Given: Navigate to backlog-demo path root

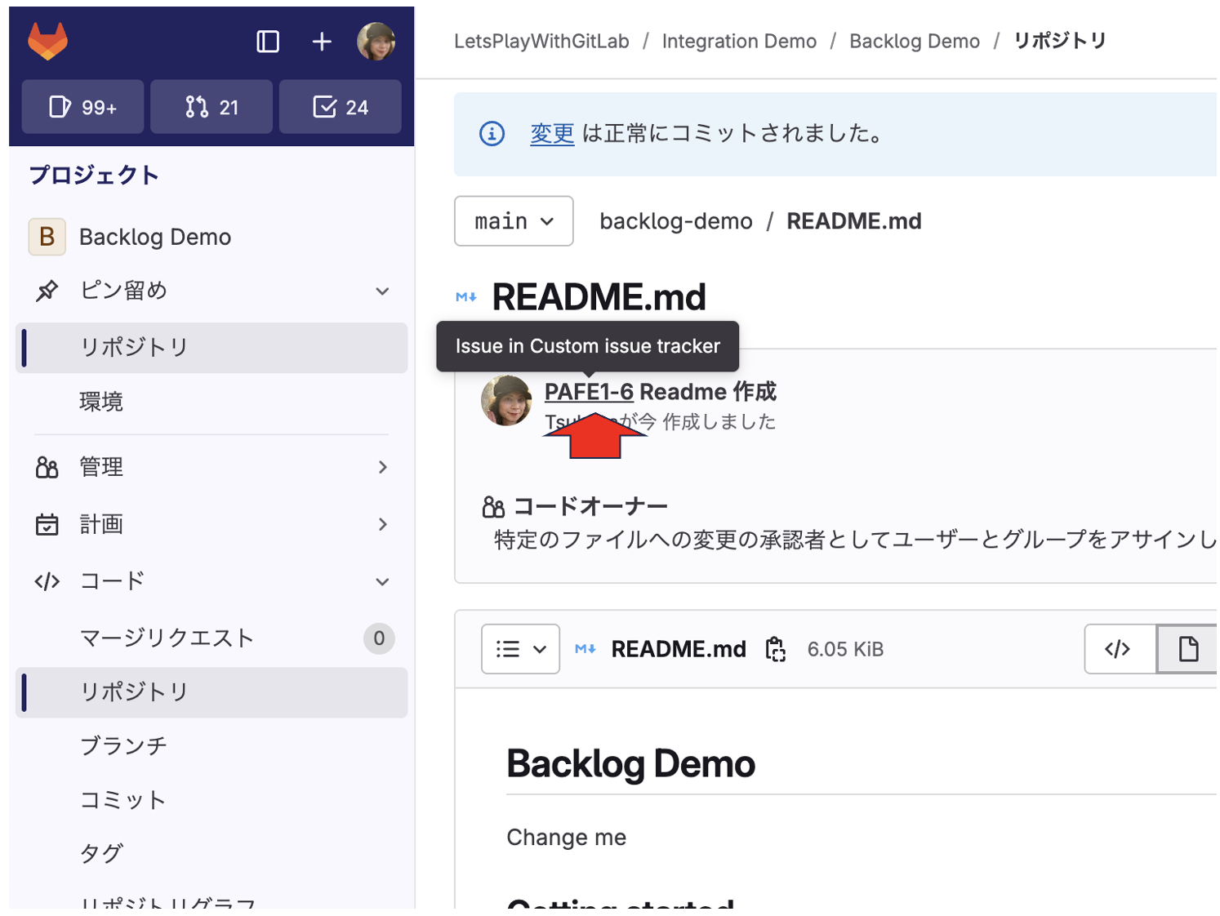Looking at the screenshot, I should coord(676,221).
